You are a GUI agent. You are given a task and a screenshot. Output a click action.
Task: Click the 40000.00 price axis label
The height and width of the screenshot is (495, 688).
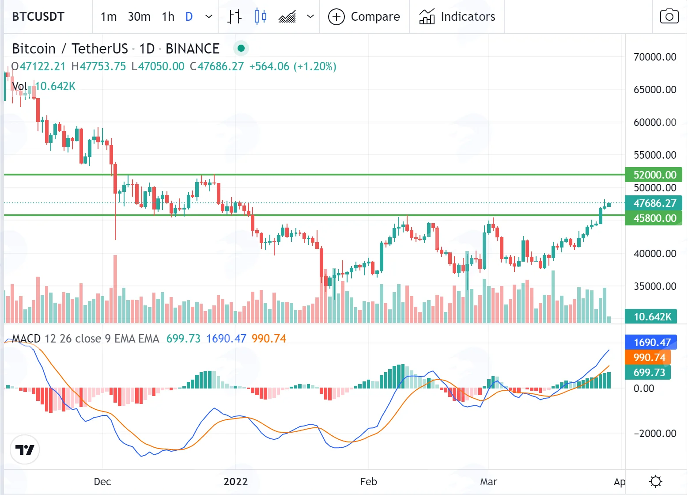coord(655,254)
